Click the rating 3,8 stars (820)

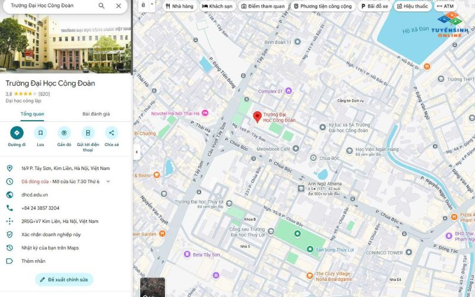pyautogui.click(x=27, y=94)
